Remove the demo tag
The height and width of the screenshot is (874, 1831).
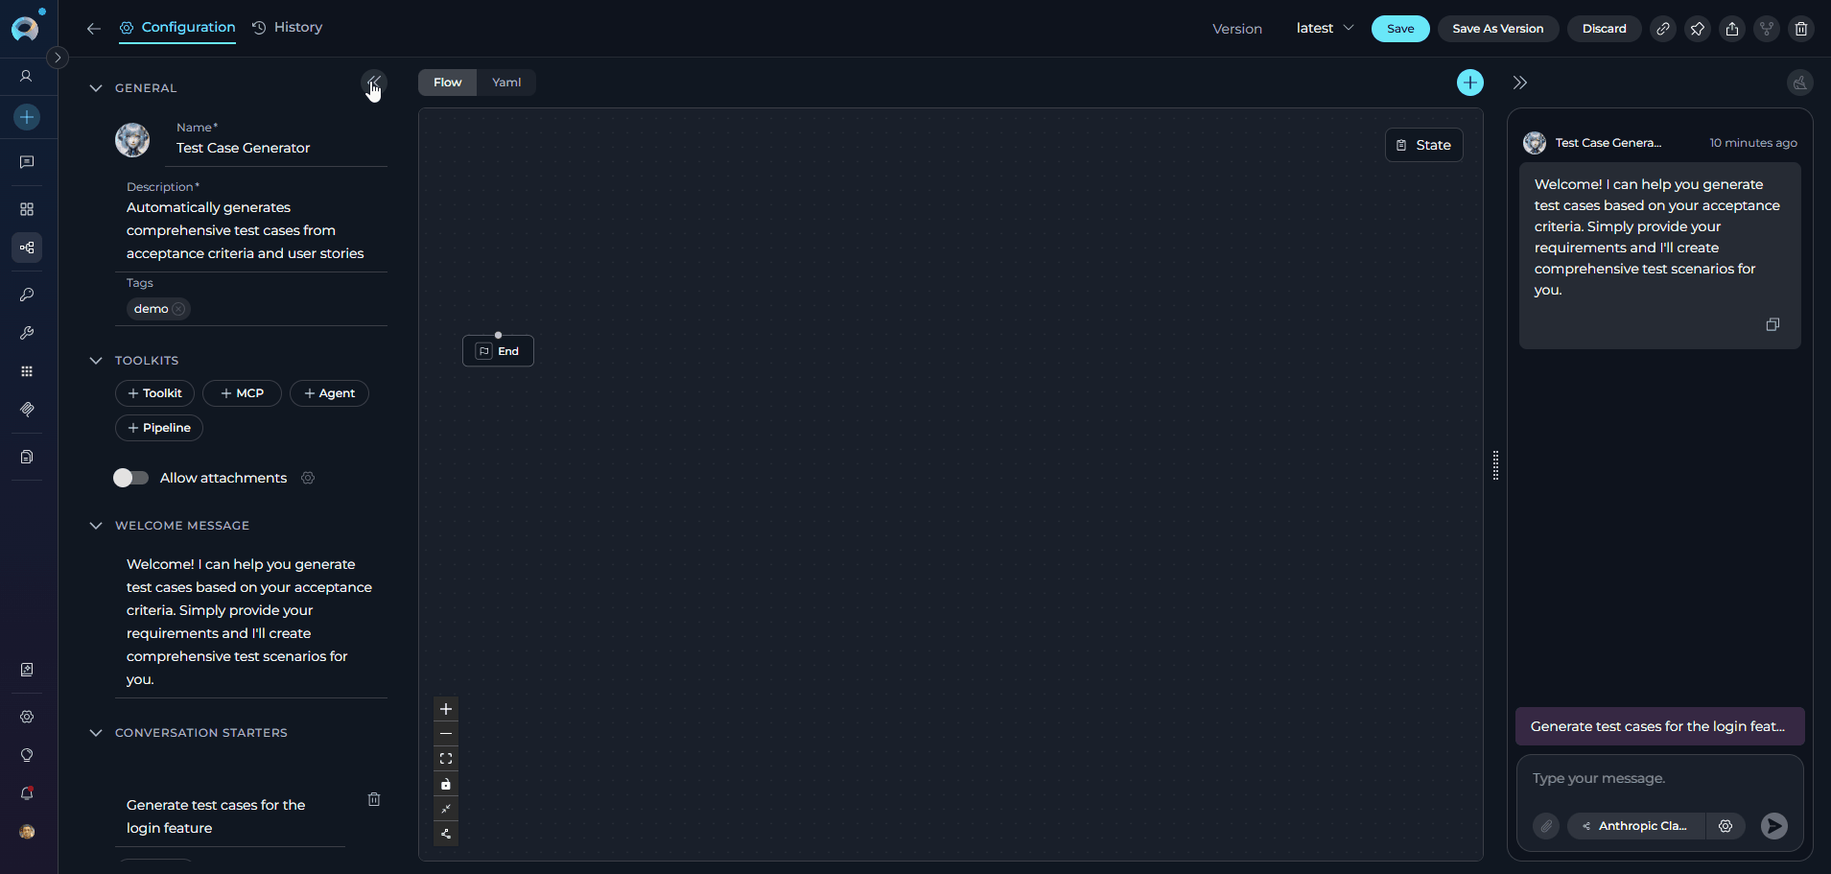coord(178,309)
